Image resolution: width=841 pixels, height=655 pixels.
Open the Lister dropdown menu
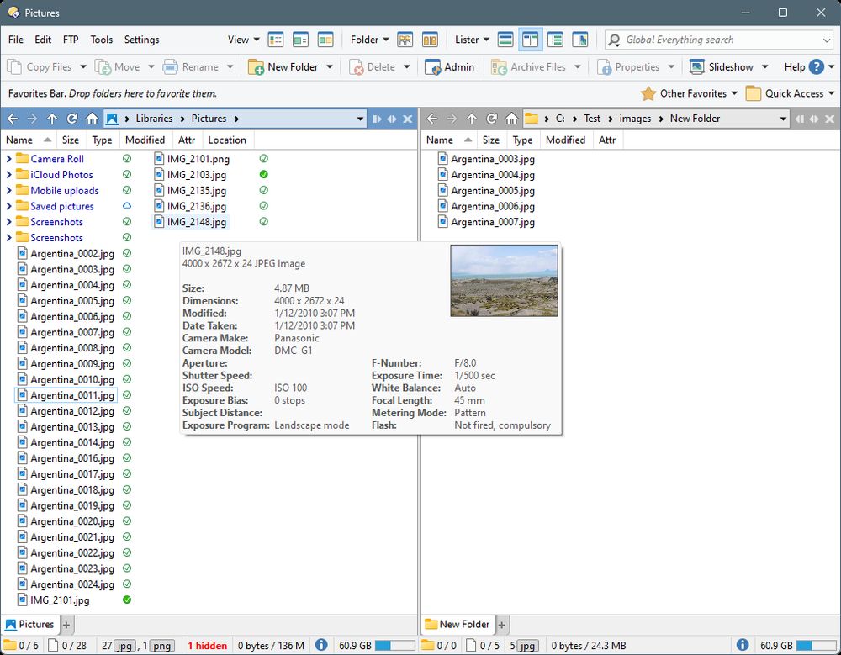pos(472,40)
